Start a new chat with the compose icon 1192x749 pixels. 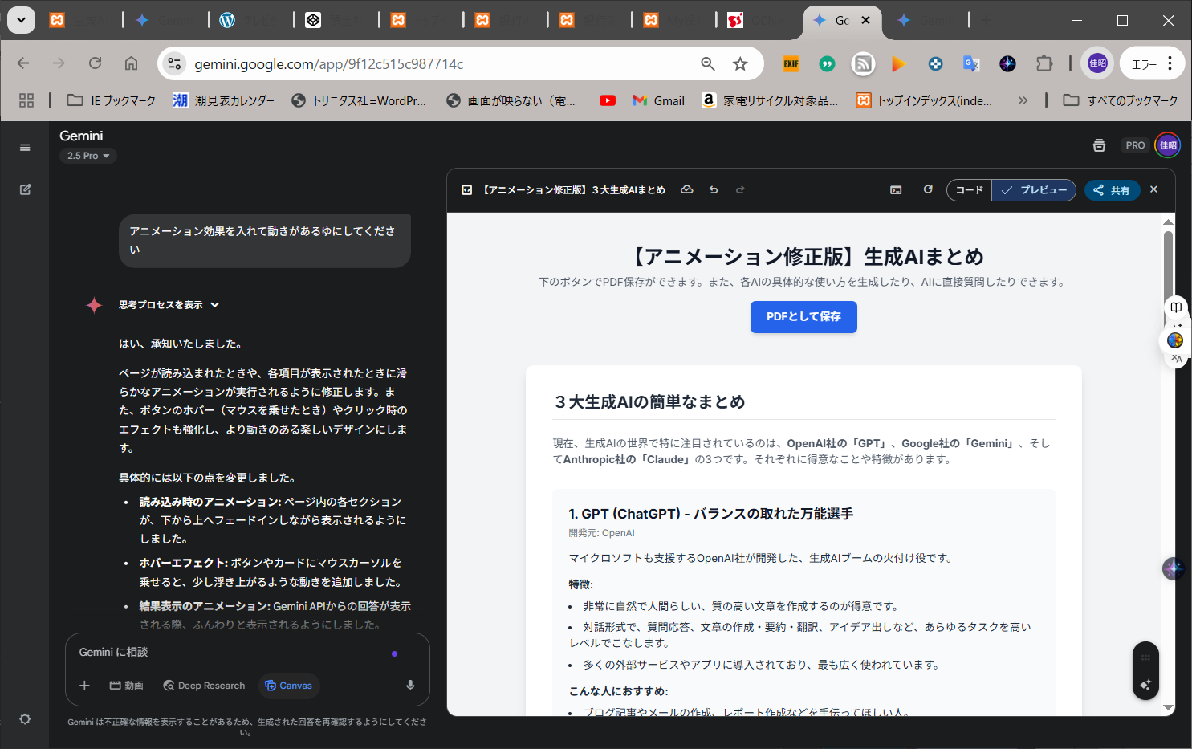click(25, 189)
